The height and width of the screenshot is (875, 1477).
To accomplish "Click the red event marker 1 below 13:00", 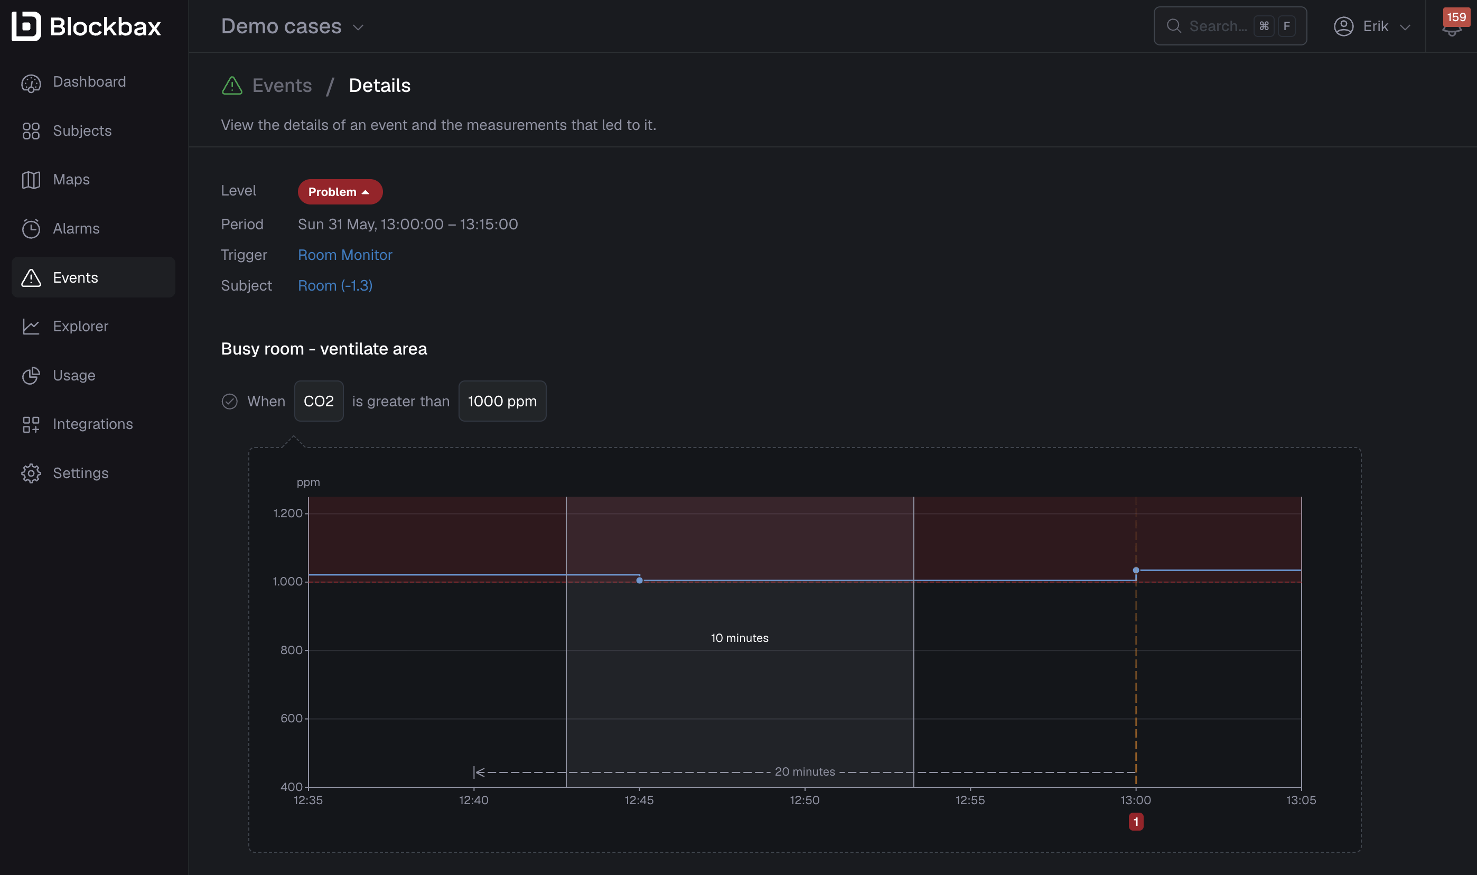I will tap(1136, 822).
